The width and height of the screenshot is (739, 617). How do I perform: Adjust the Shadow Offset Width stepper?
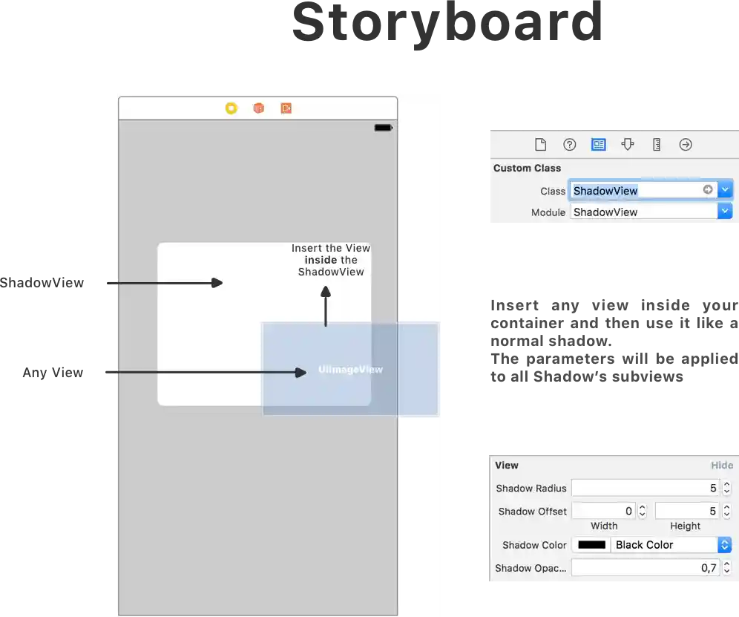point(643,511)
